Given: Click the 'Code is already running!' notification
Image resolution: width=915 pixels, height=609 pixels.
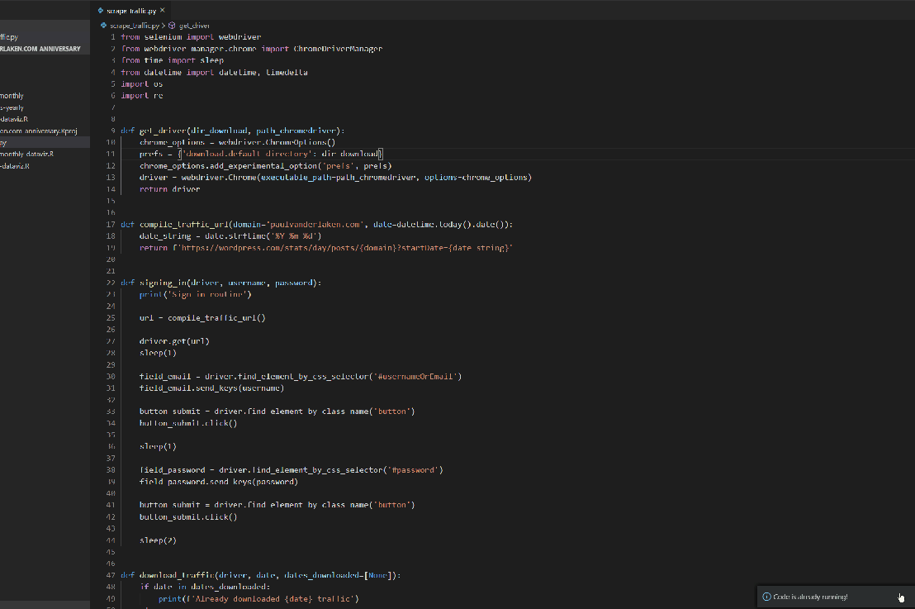Looking at the screenshot, I should (811, 597).
